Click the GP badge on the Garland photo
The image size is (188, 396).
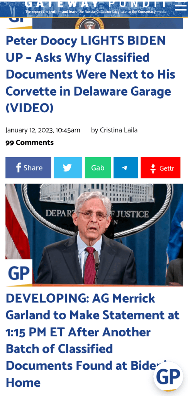pyautogui.click(x=19, y=273)
